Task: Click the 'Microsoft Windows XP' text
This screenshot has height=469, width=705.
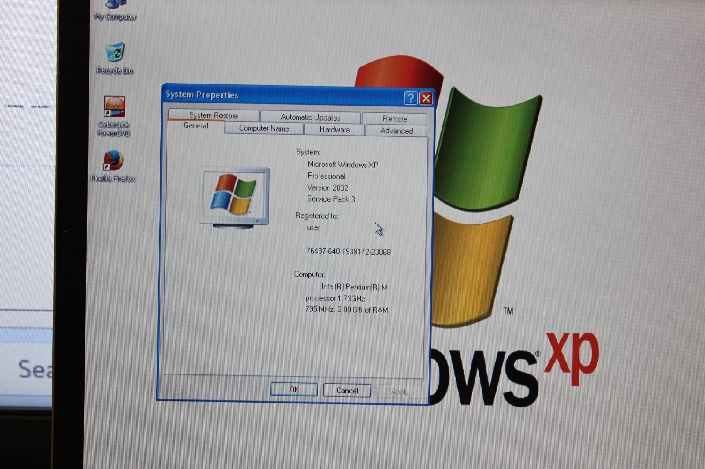Action: coord(343,164)
